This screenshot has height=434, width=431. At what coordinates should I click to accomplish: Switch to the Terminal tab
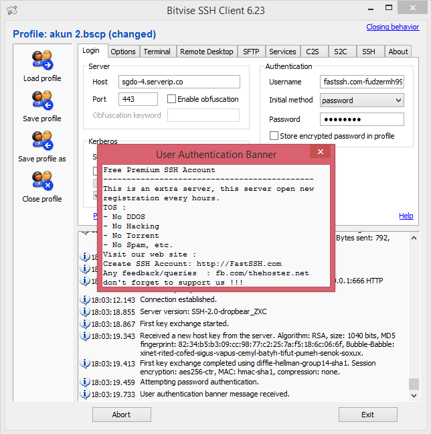point(157,52)
